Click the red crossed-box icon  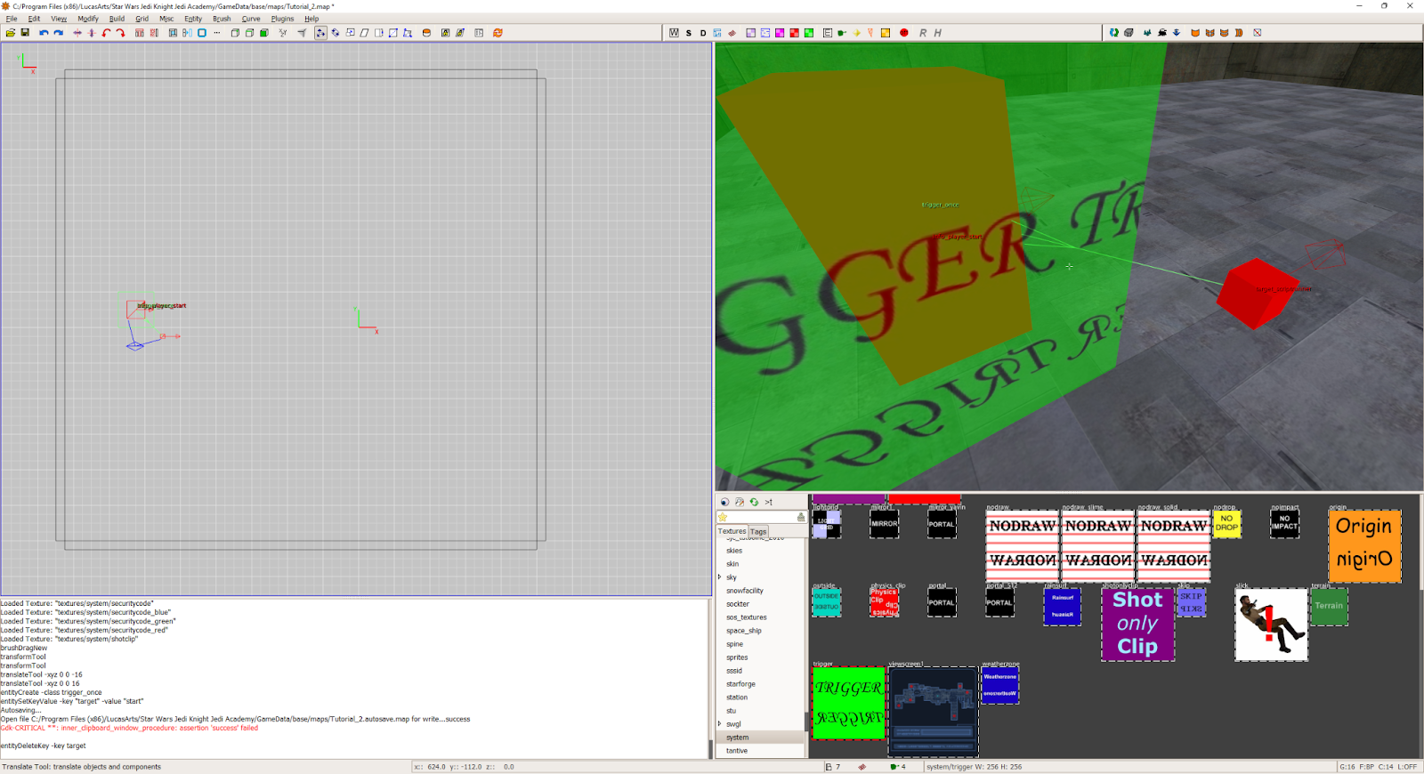pyautogui.click(x=1257, y=33)
